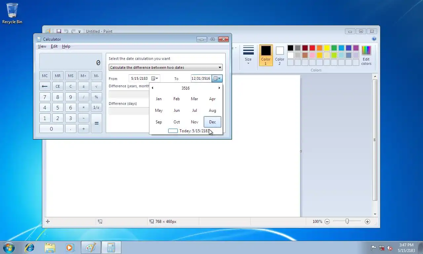Click the number 7 key

click(45, 97)
